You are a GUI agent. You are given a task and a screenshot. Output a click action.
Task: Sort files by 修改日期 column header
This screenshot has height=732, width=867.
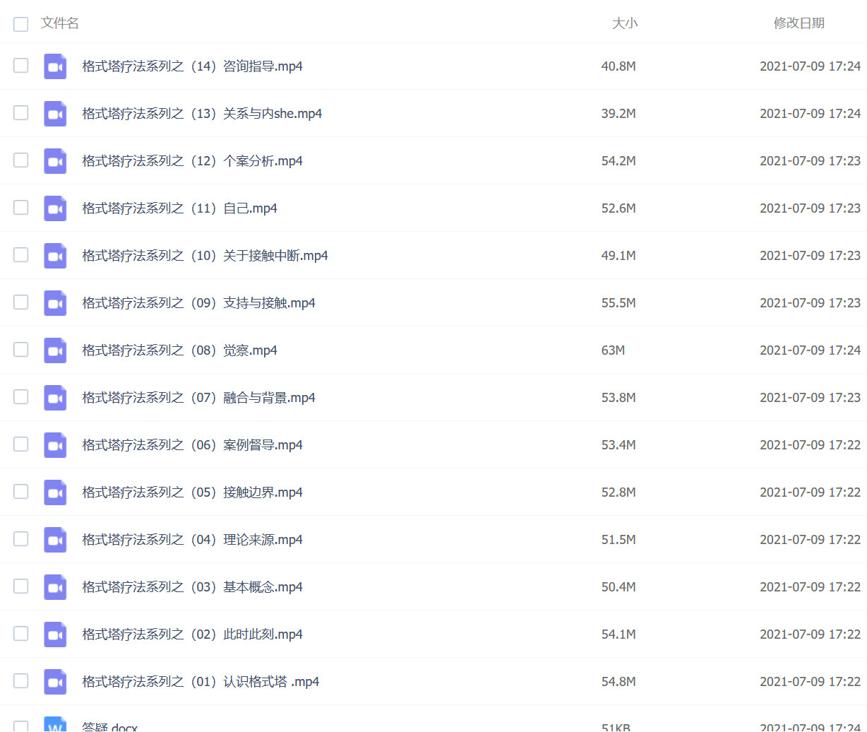(799, 23)
